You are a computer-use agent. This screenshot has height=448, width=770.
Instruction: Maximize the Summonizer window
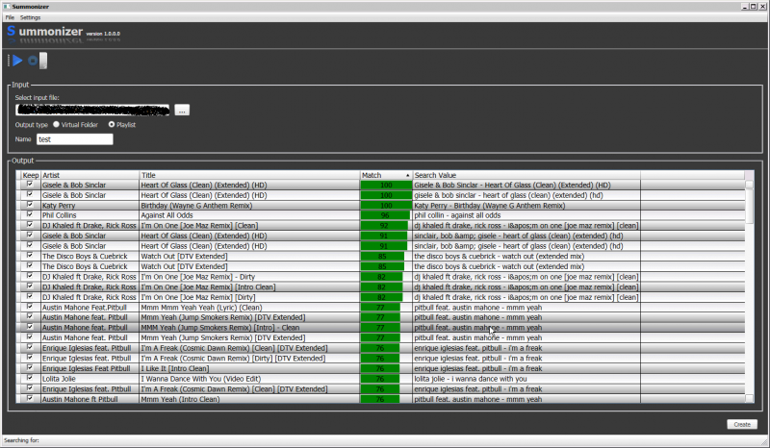point(754,7)
